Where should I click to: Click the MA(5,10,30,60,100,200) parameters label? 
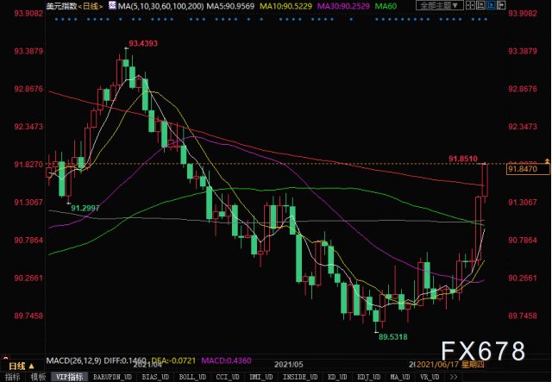coord(161,6)
